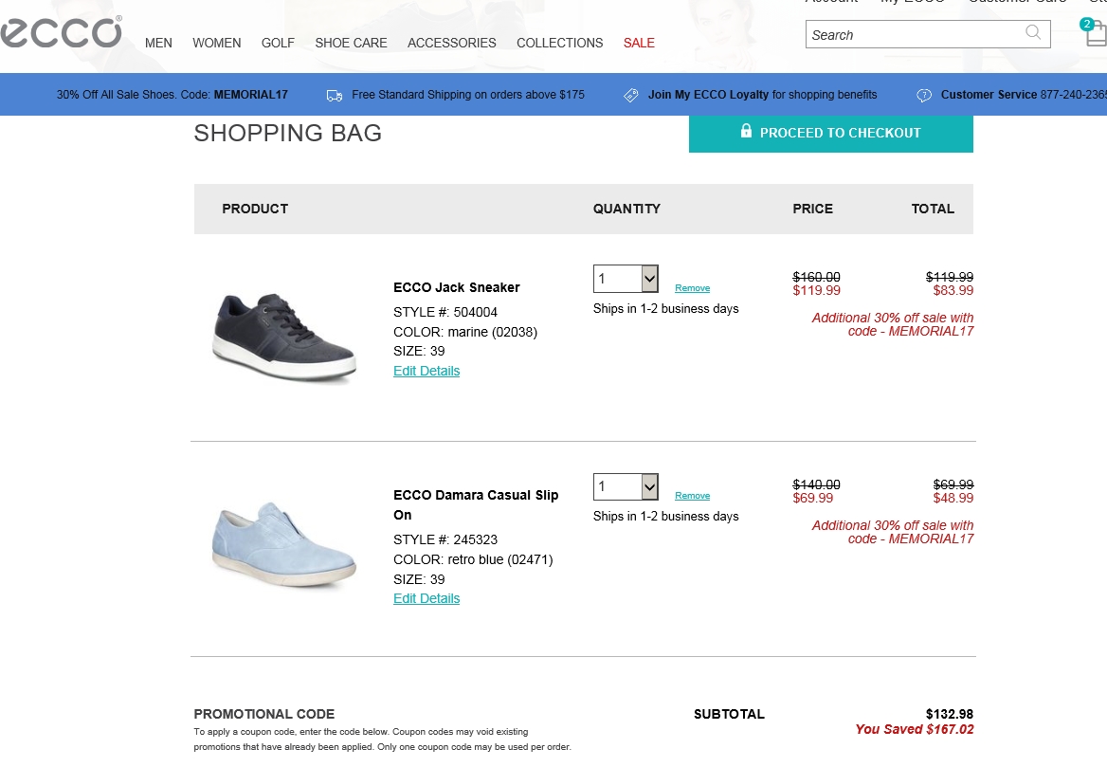The height and width of the screenshot is (767, 1107).
Task: Open the MEN menu
Action: click(x=158, y=43)
